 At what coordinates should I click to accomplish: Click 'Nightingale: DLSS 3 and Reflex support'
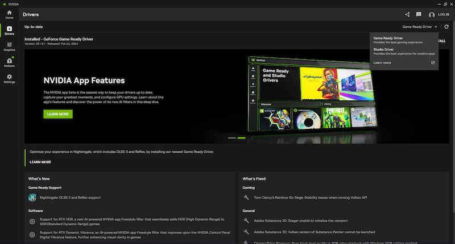coord(70,197)
